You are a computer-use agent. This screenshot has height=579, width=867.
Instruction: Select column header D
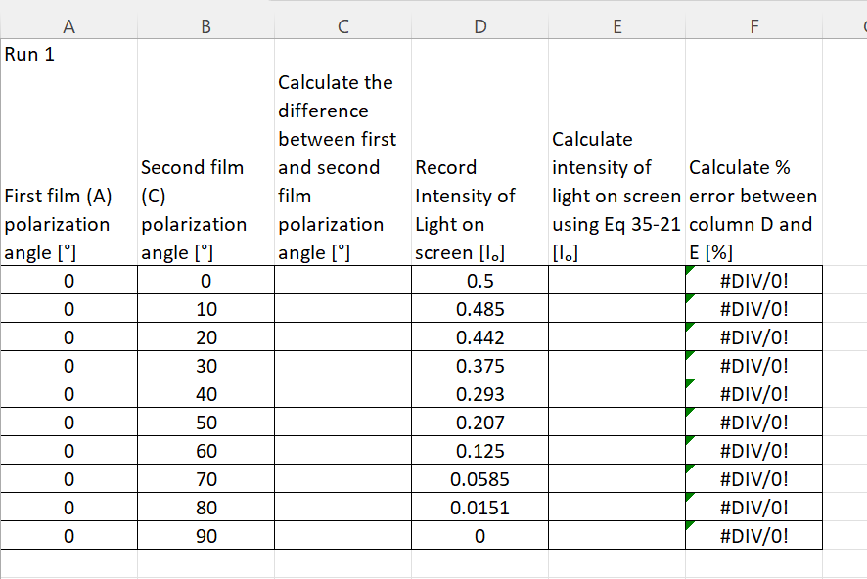[479, 26]
